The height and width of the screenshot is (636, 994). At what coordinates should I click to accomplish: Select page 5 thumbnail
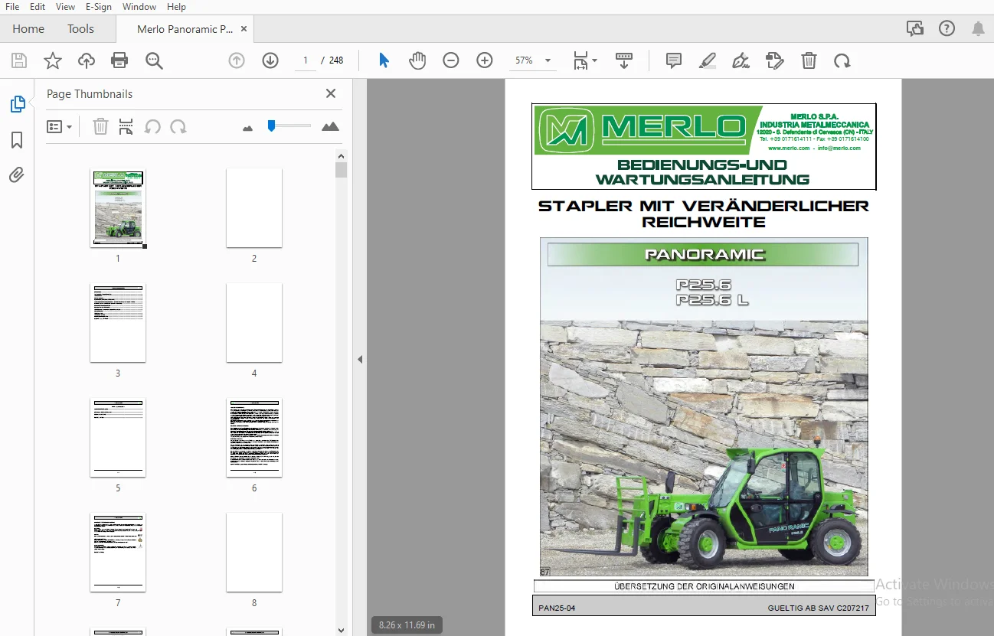click(x=118, y=438)
